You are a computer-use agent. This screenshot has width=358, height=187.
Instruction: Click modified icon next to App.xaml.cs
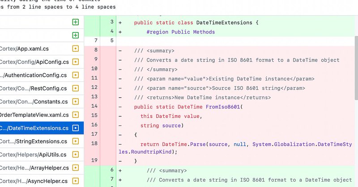(x=76, y=49)
